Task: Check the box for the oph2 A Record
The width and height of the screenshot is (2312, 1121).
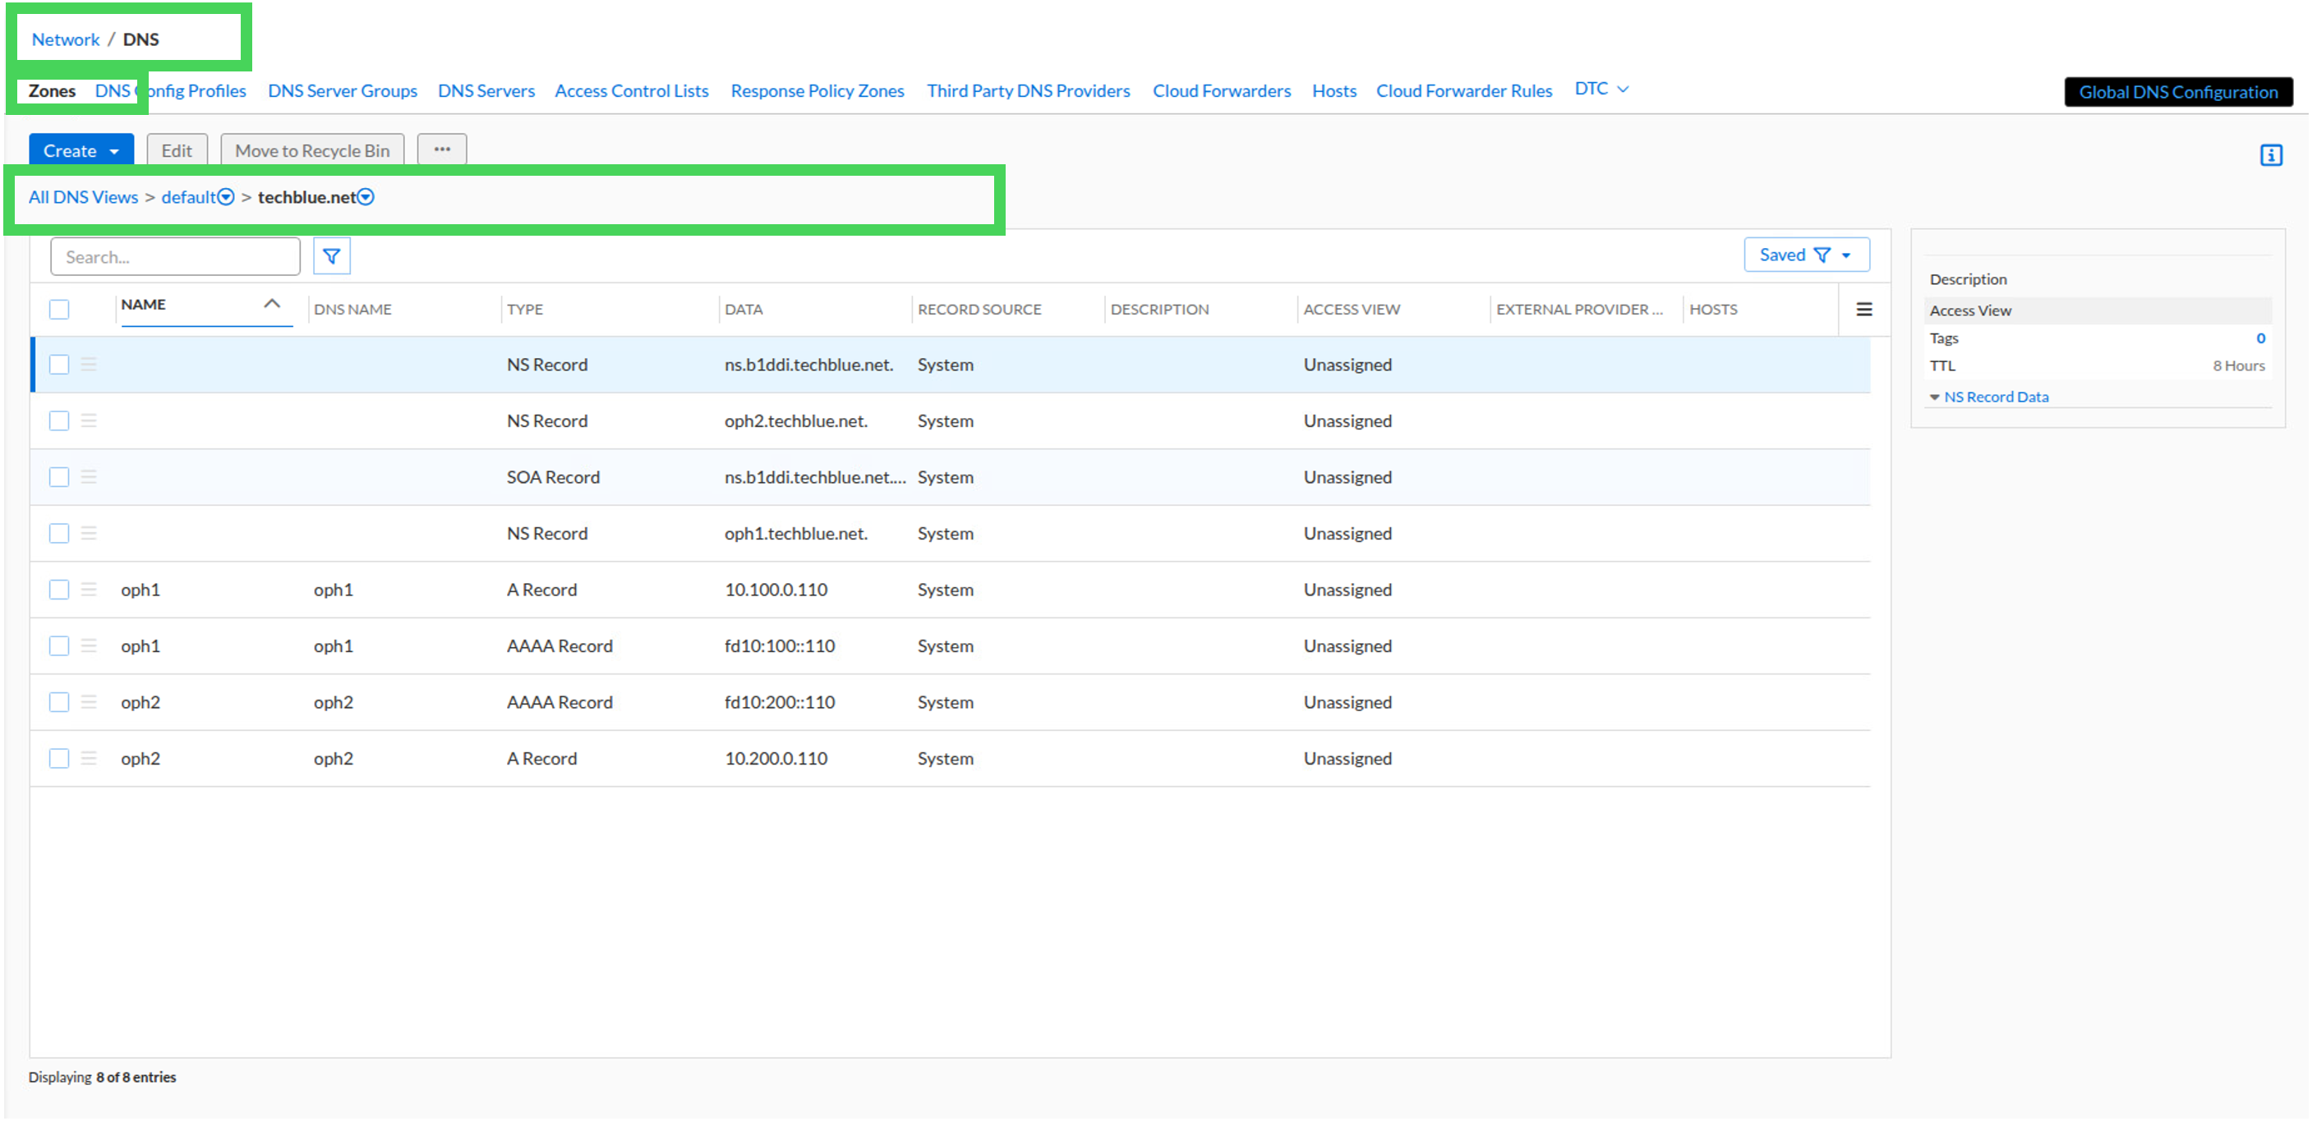Action: pos(59,759)
